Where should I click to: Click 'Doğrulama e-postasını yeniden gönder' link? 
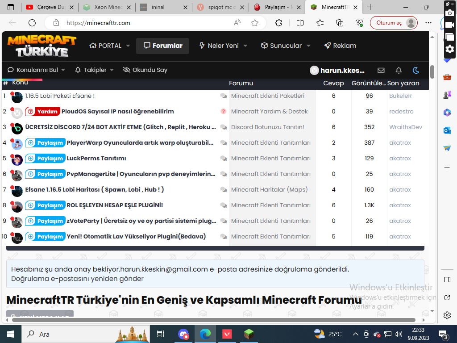pos(78,279)
